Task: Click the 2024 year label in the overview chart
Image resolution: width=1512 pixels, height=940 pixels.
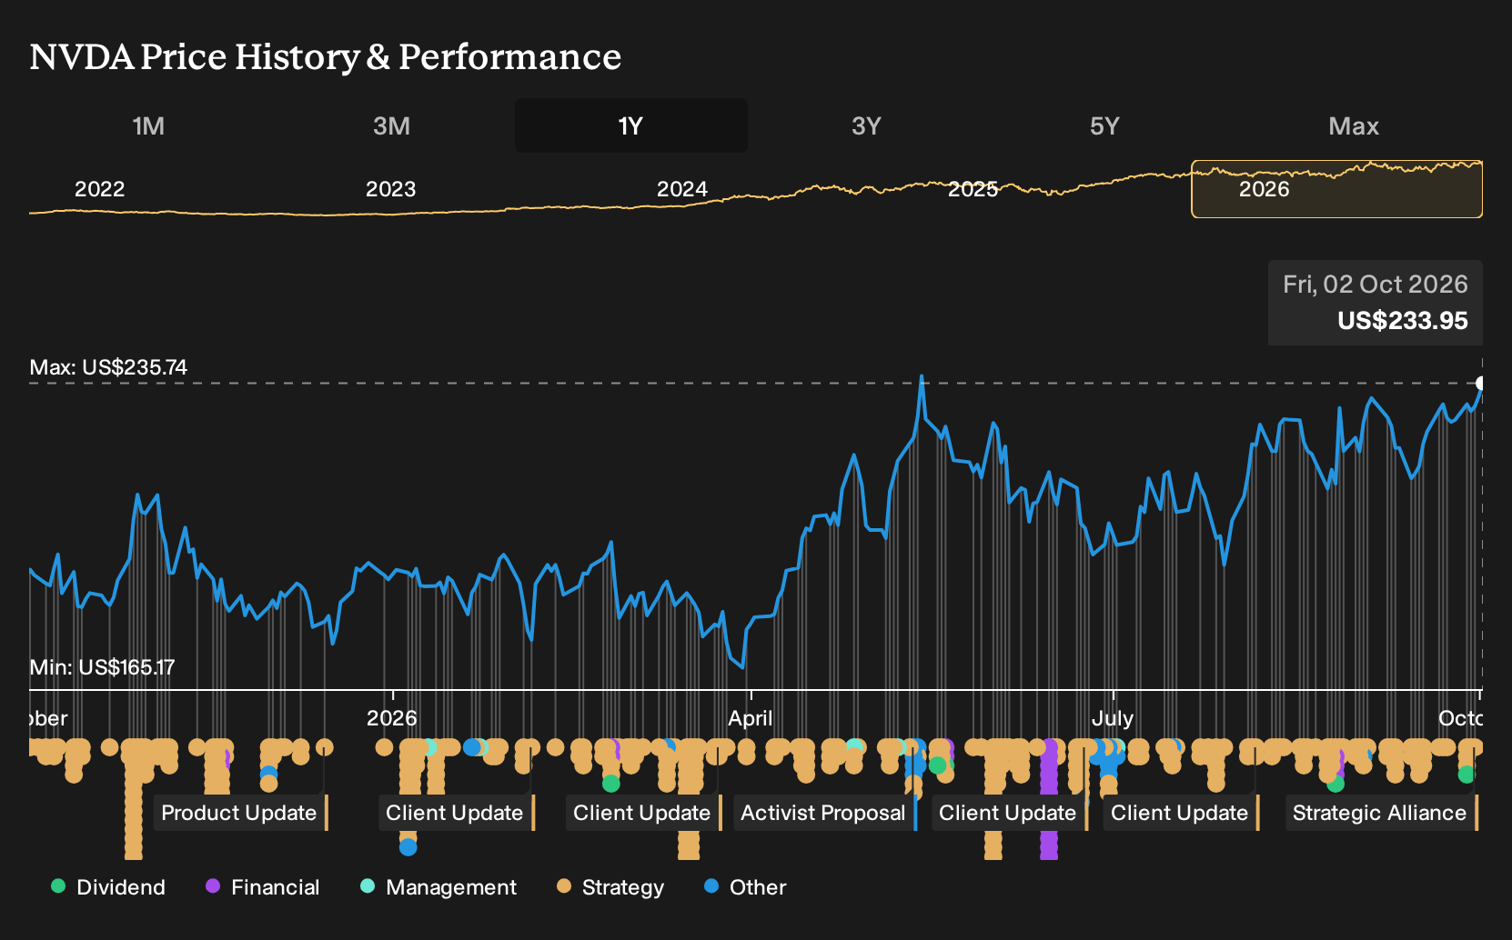Action: point(682,189)
